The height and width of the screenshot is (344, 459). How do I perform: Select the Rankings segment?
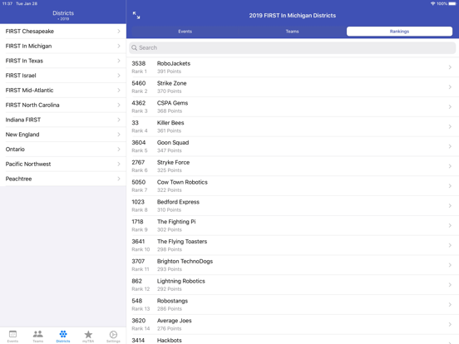[399, 32]
